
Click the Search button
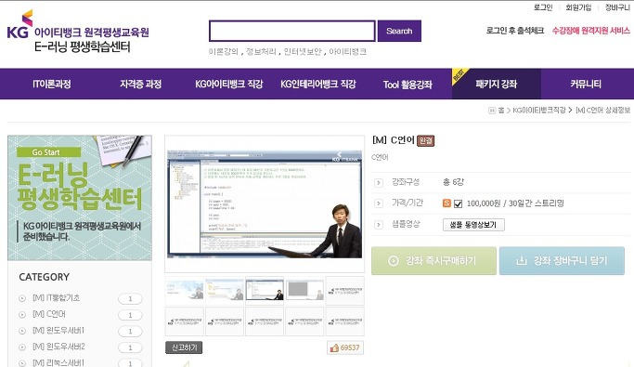[399, 31]
